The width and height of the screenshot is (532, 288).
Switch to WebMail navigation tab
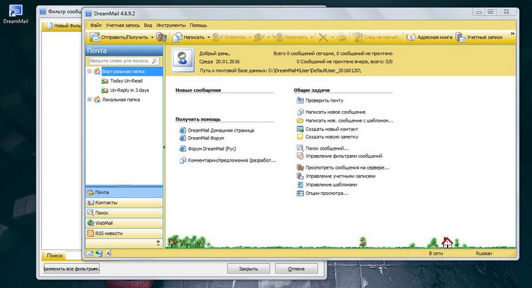click(x=124, y=223)
